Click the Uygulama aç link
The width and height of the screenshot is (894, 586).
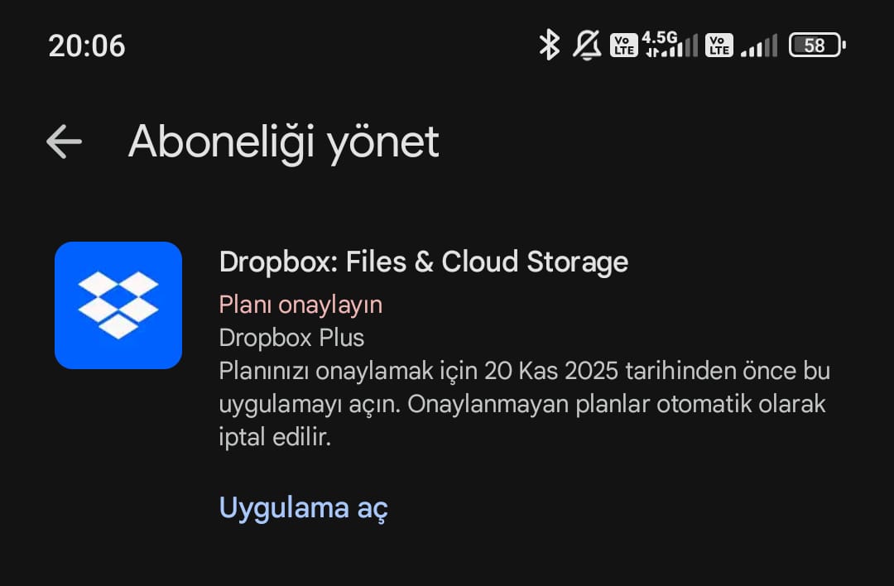(303, 507)
